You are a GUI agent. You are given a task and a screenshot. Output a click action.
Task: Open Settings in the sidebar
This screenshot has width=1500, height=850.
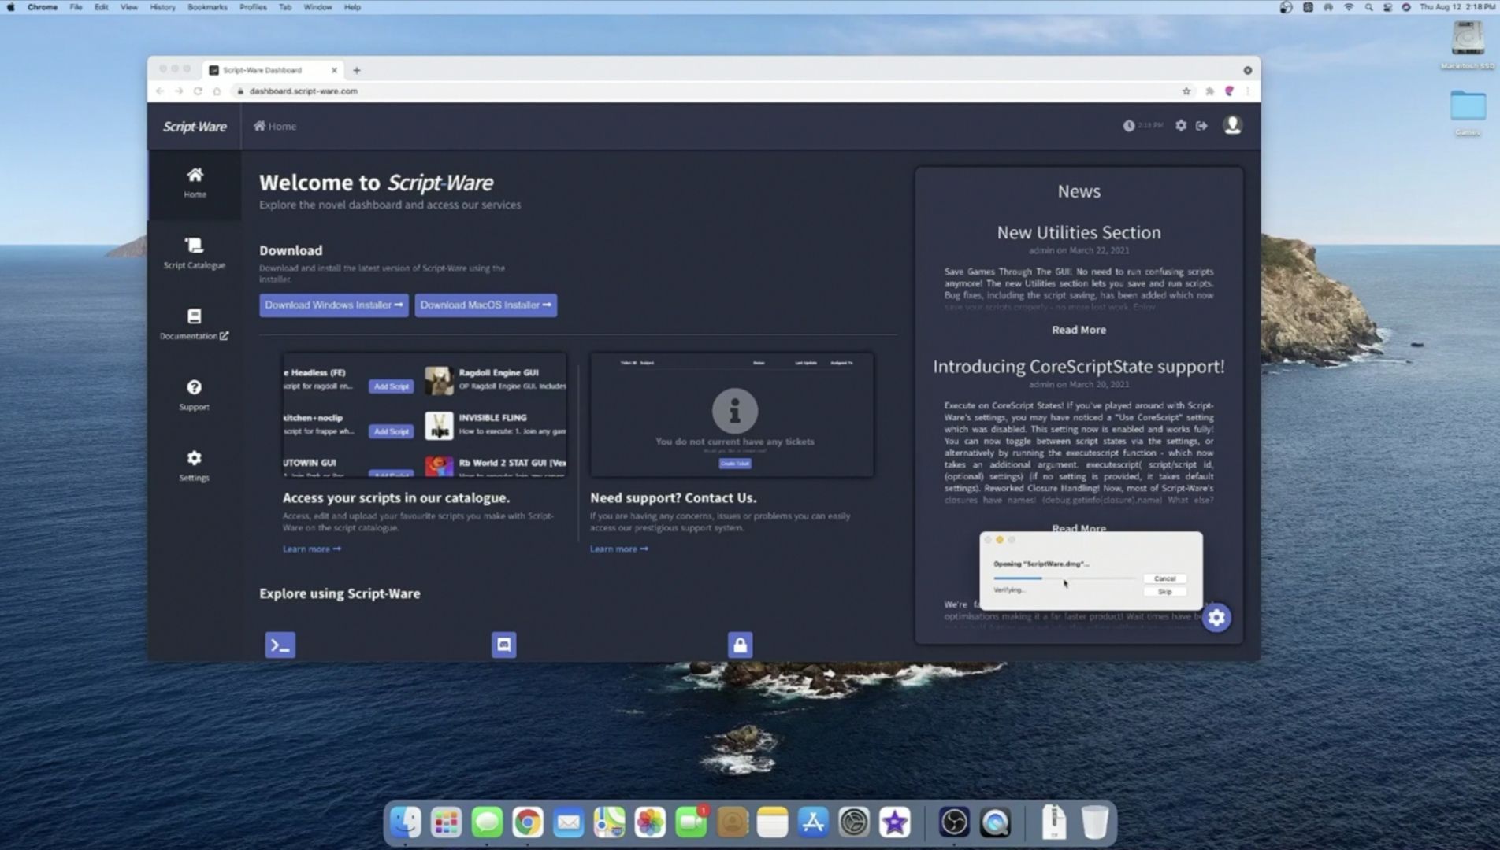195,466
